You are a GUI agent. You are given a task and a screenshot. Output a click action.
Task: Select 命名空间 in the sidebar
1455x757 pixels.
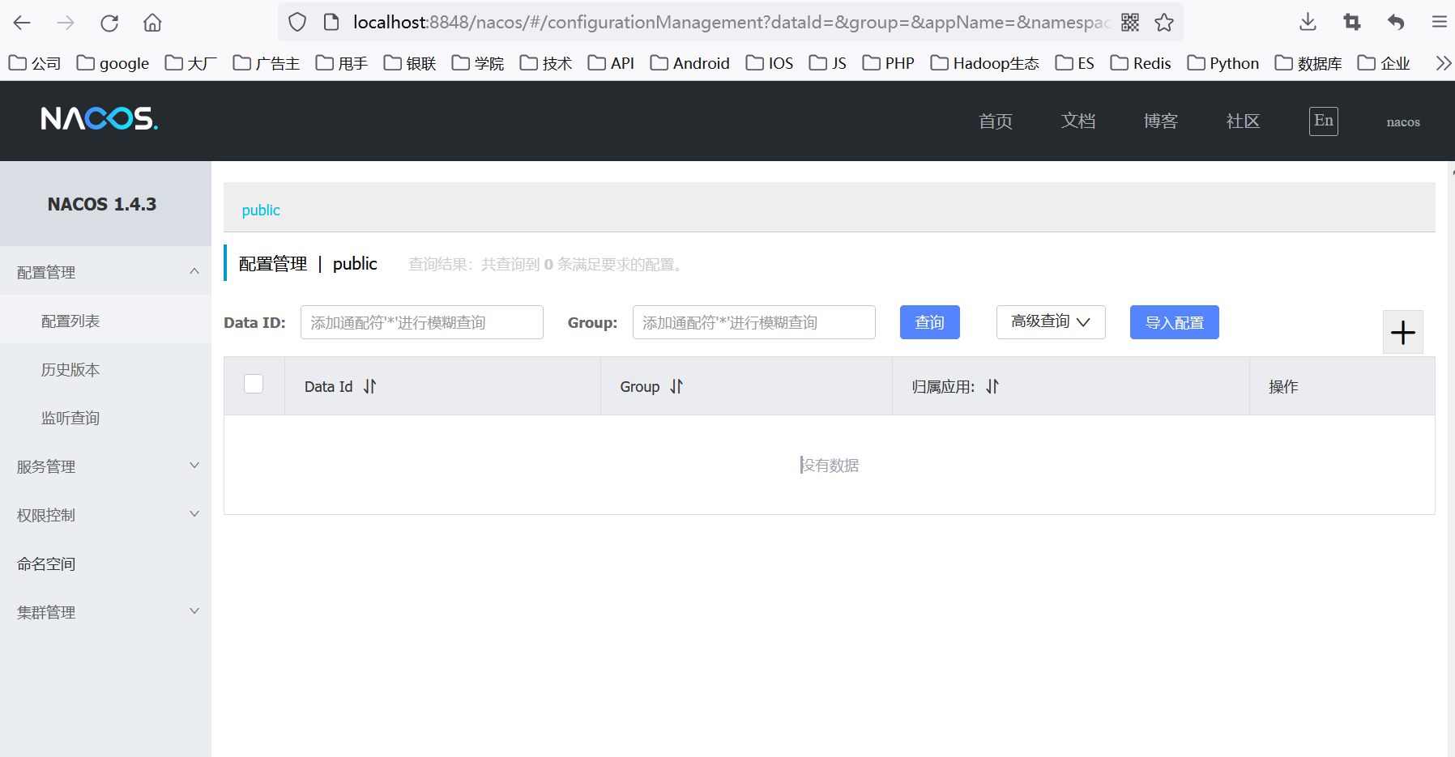[x=46, y=564]
